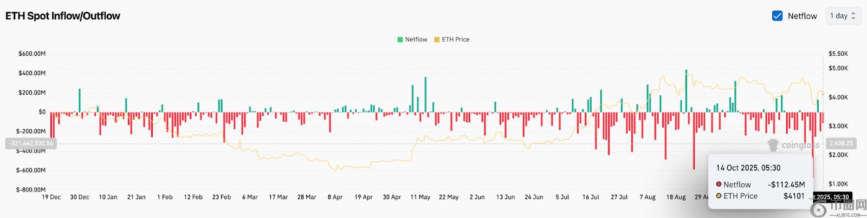This screenshot has width=867, height=218.
Task: Hide the Netflow series via legend label
Action: 416,39
